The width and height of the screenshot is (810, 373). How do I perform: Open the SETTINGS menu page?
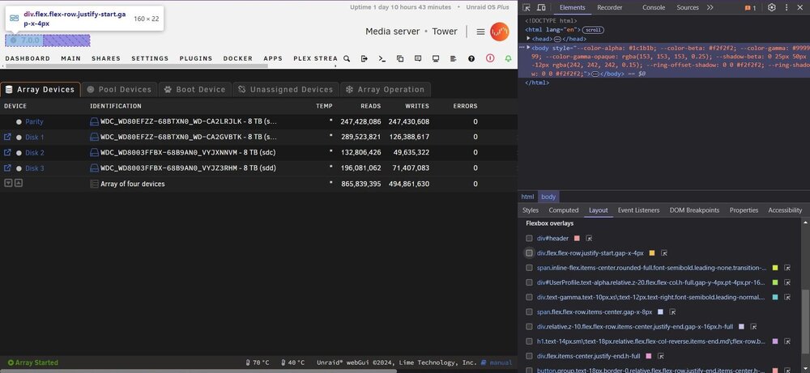(150, 59)
